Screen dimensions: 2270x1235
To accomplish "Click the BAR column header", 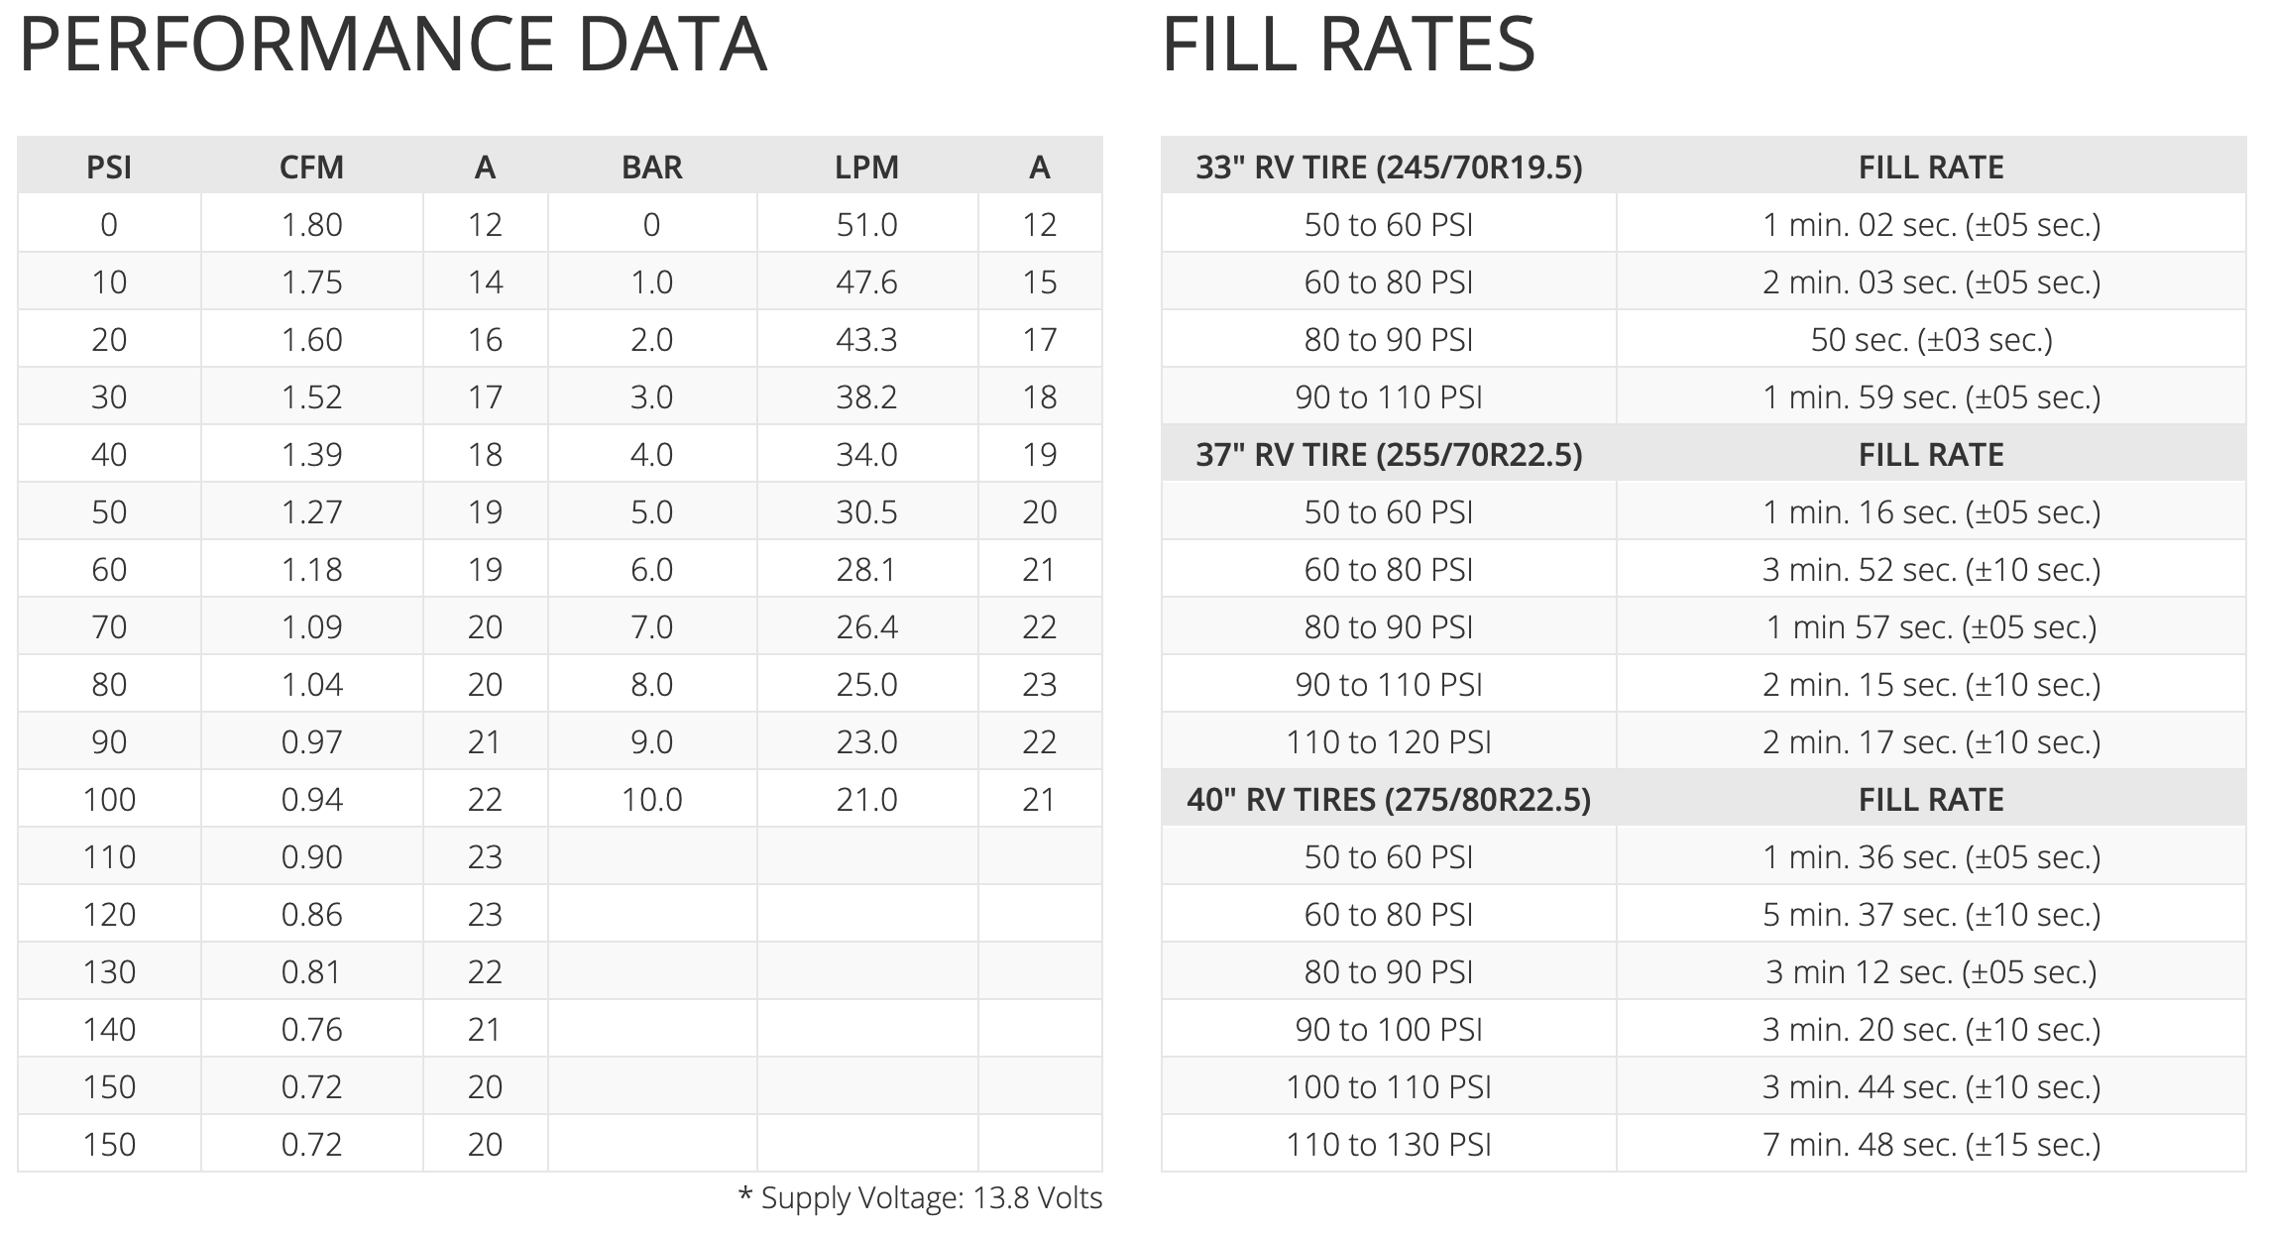I will [x=651, y=167].
